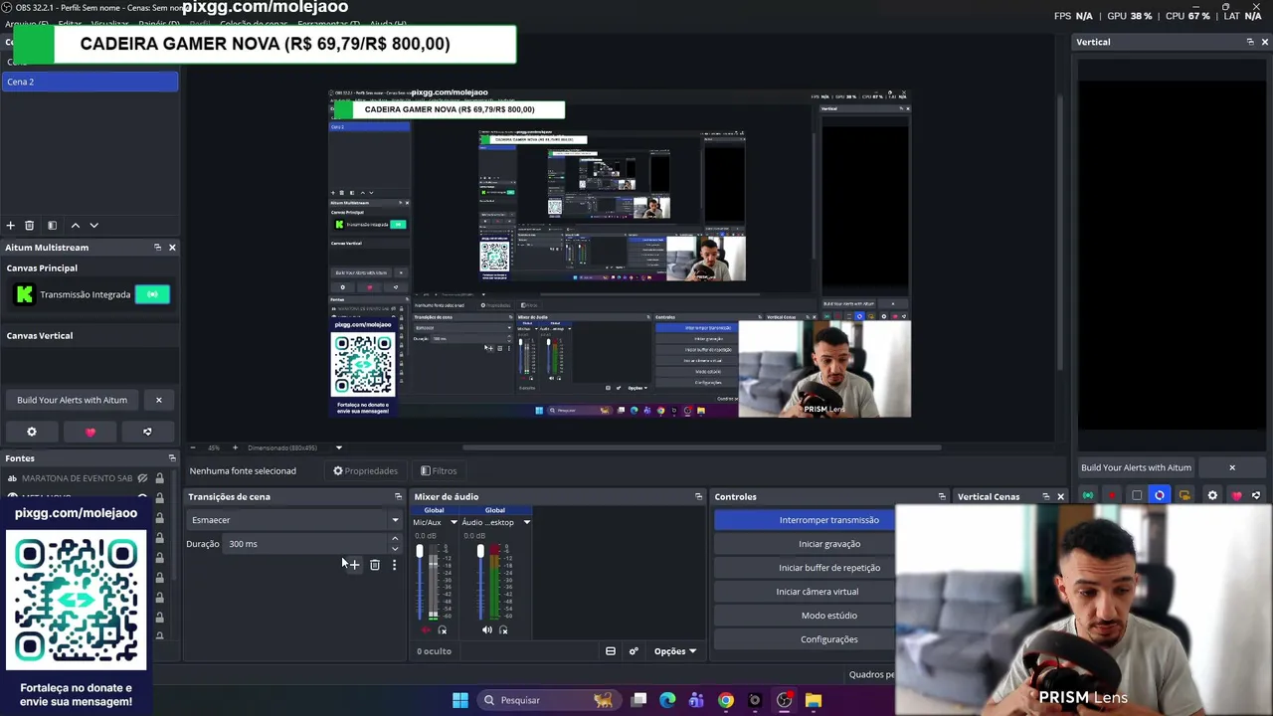Close the Aitum Multistream dock
1273x716 pixels.
(172, 248)
